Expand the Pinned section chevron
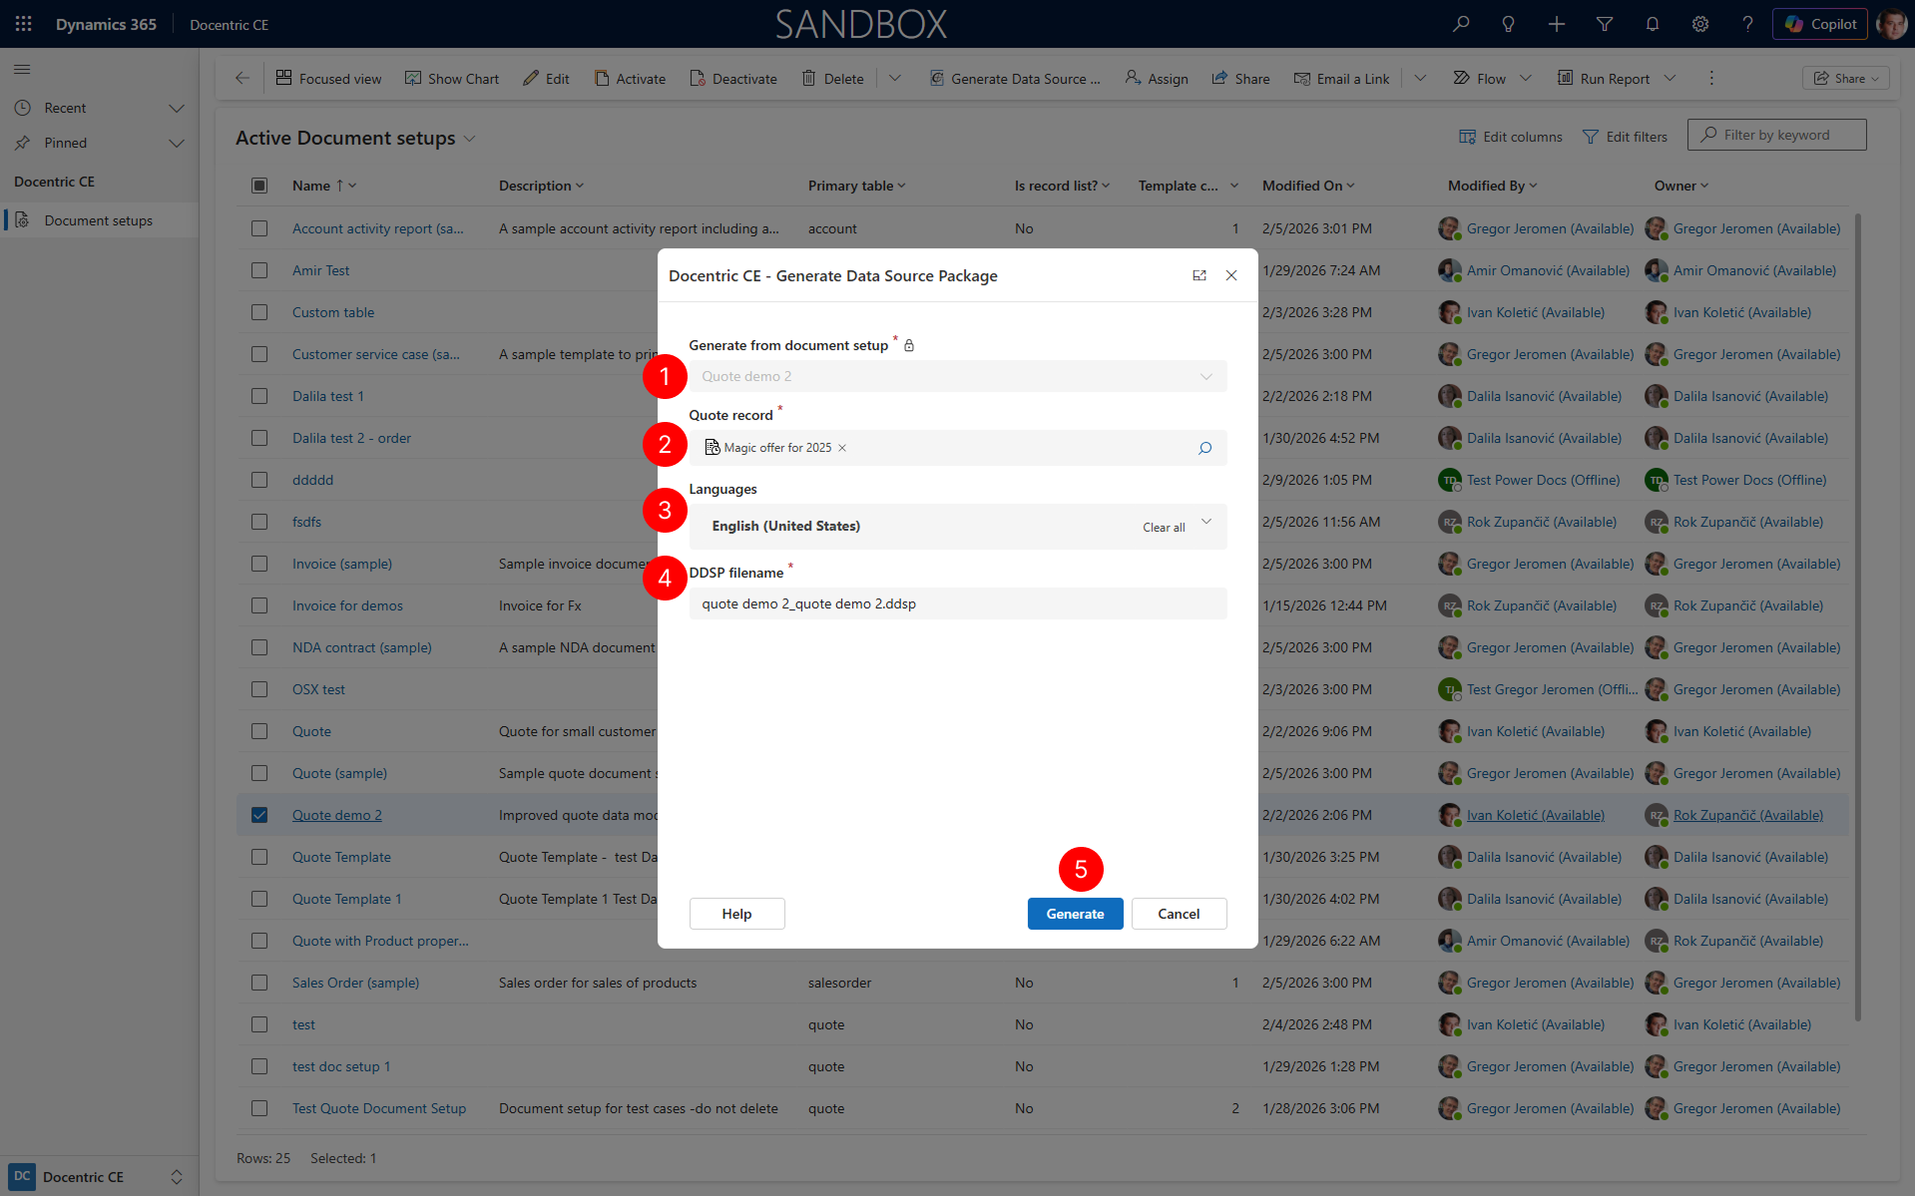 point(177,143)
